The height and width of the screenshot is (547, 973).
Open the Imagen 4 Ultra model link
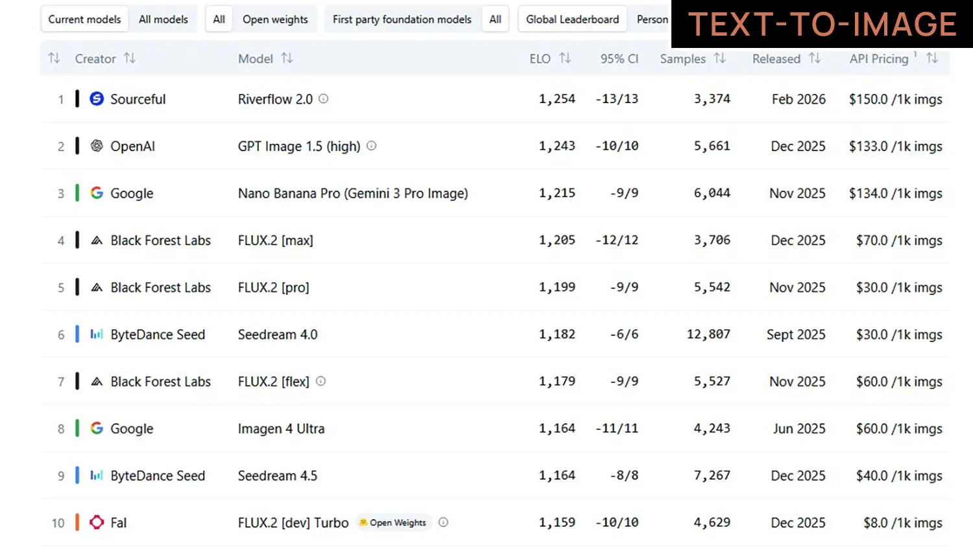tap(281, 428)
